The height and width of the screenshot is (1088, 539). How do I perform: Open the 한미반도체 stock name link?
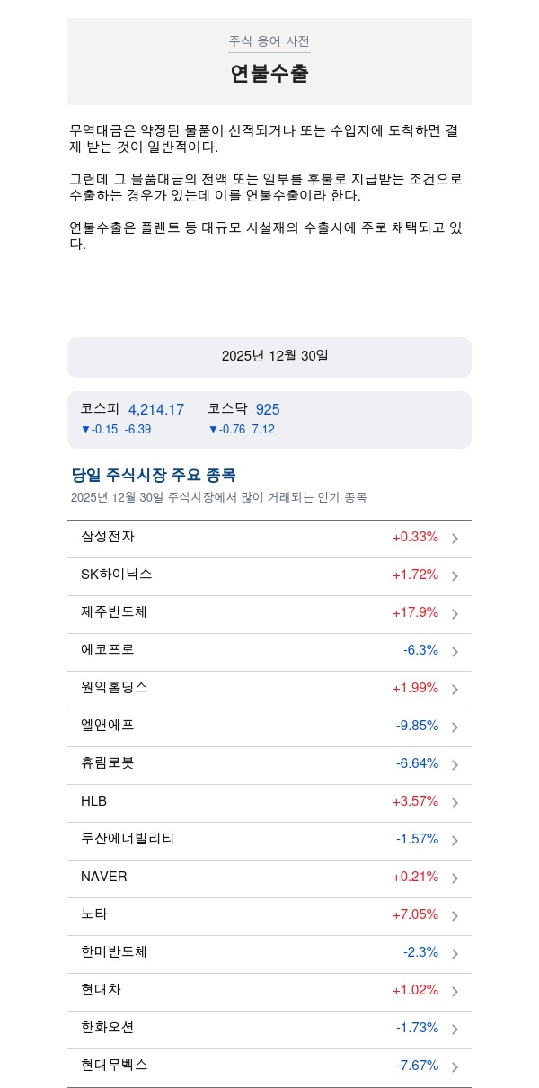coord(114,951)
